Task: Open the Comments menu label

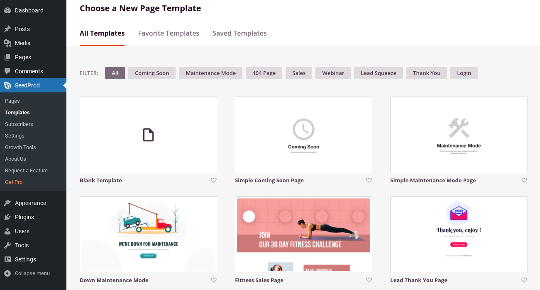Action: [x=29, y=71]
